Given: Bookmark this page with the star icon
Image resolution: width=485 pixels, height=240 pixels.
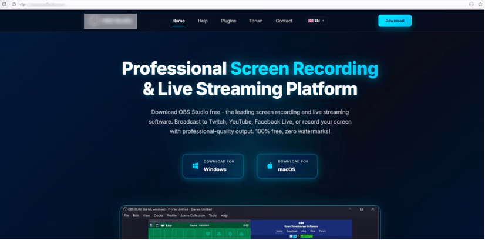Looking at the screenshot, I should (480, 4).
